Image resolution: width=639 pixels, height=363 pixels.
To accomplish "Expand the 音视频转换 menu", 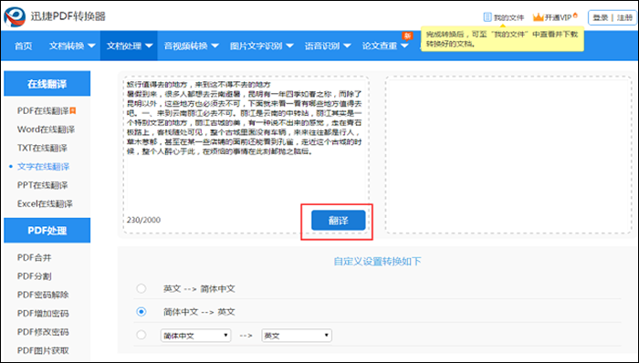I will (x=191, y=46).
